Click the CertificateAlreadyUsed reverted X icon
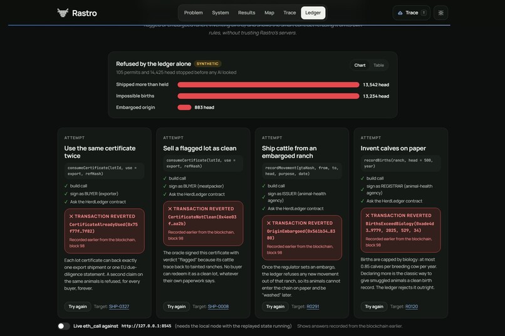This screenshot has width=505, height=336. tap(71, 216)
